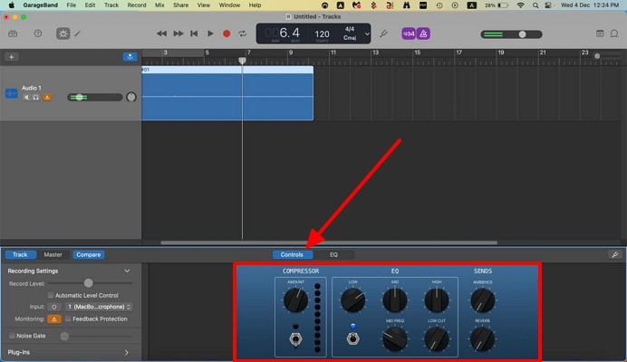
Task: Switch to the Master tab
Action: pos(53,254)
